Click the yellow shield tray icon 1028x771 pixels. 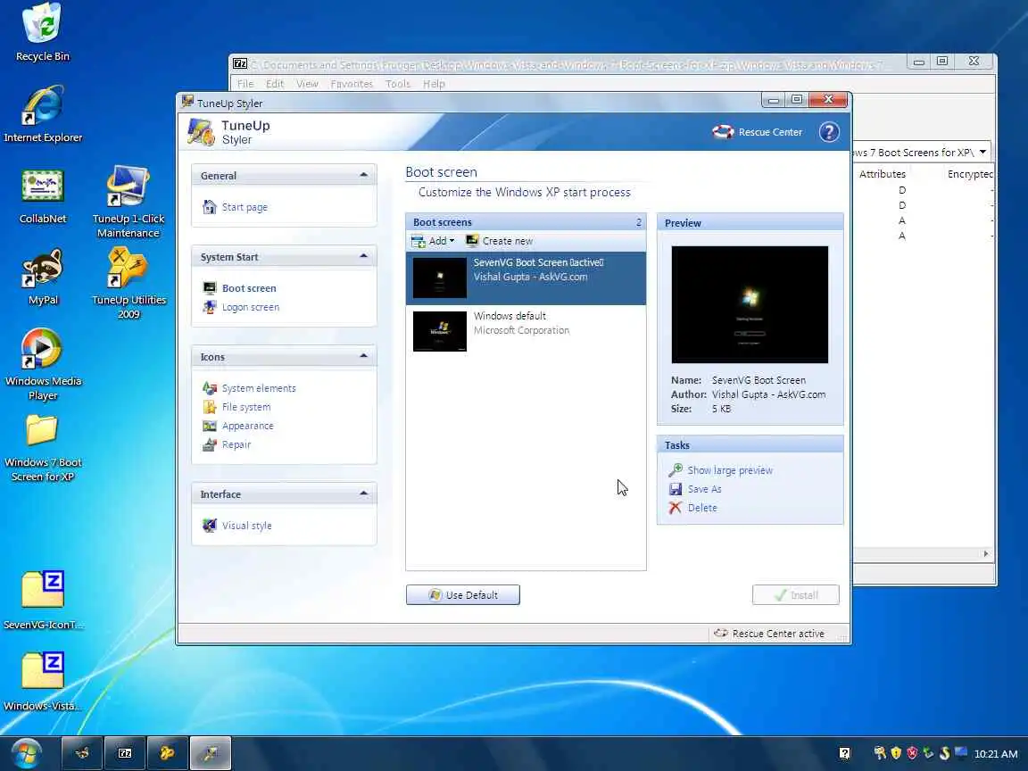pyautogui.click(x=896, y=753)
